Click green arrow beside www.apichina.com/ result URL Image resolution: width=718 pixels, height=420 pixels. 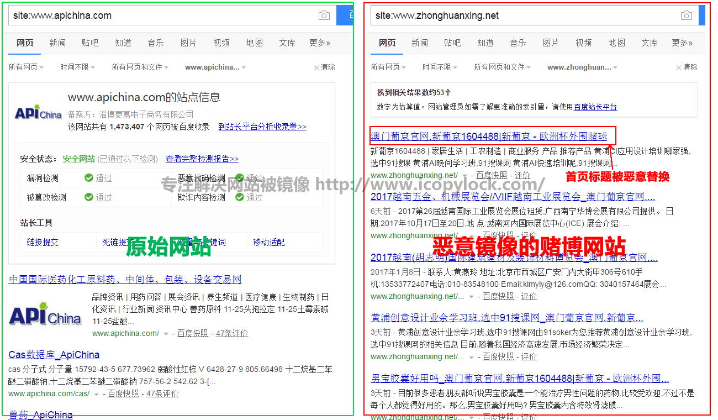pyautogui.click(x=166, y=334)
